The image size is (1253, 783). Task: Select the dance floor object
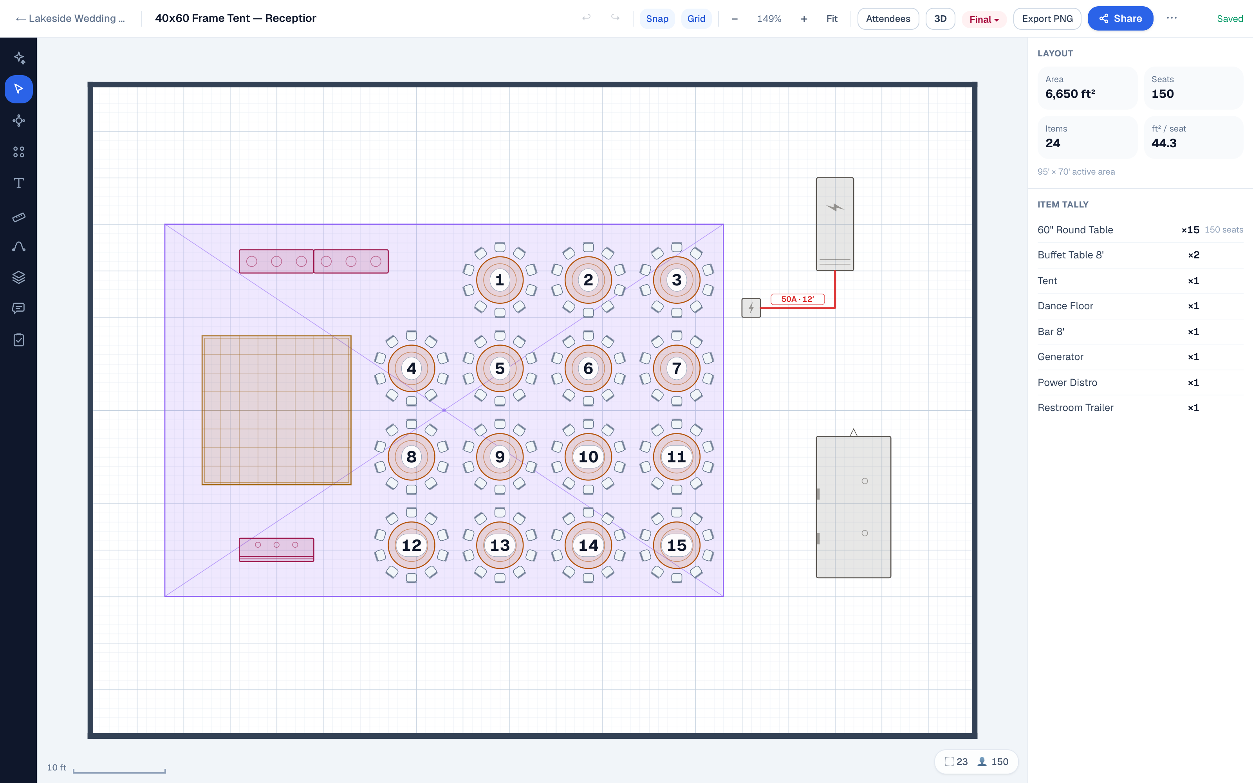tap(276, 410)
